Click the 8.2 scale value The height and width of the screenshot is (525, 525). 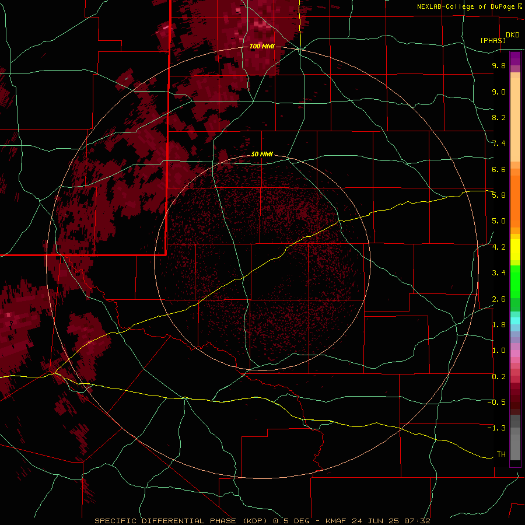[499, 117]
